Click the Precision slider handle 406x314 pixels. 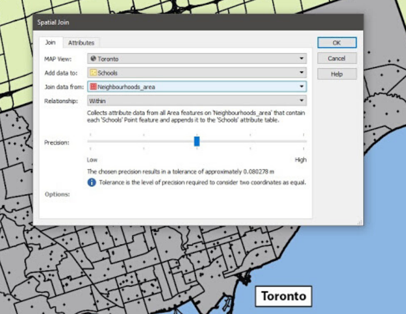(x=197, y=140)
